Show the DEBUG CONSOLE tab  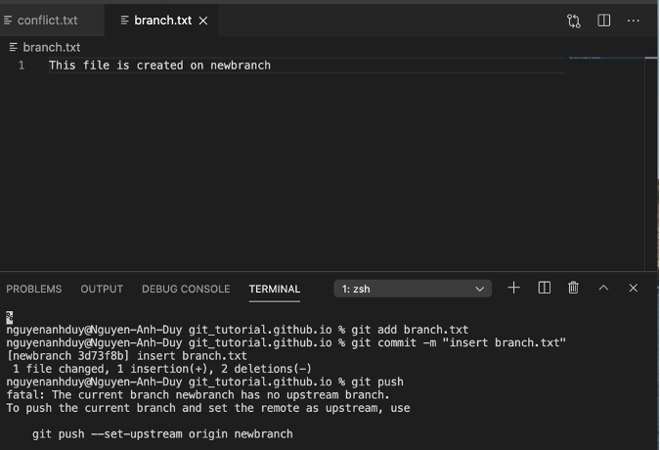[186, 289]
